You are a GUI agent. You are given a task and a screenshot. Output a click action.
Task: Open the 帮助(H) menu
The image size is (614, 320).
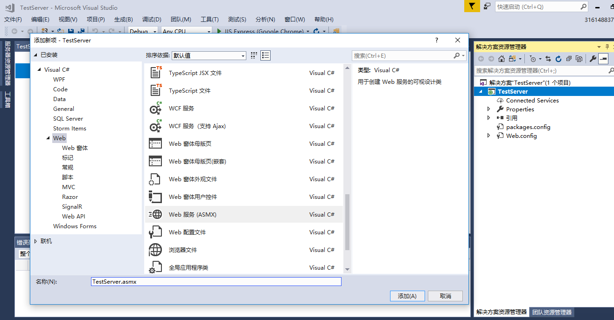(x=324, y=19)
